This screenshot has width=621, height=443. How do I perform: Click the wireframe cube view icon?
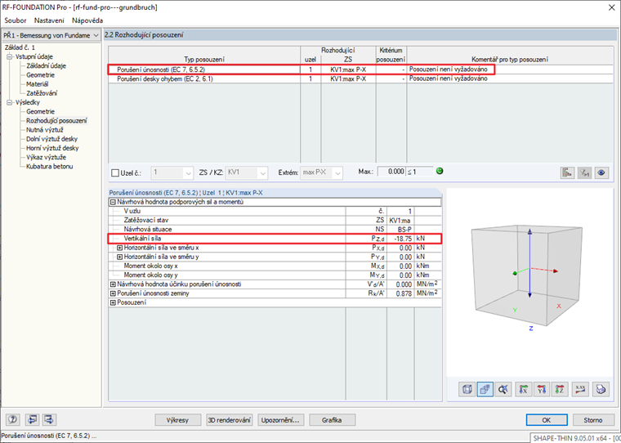pos(467,389)
